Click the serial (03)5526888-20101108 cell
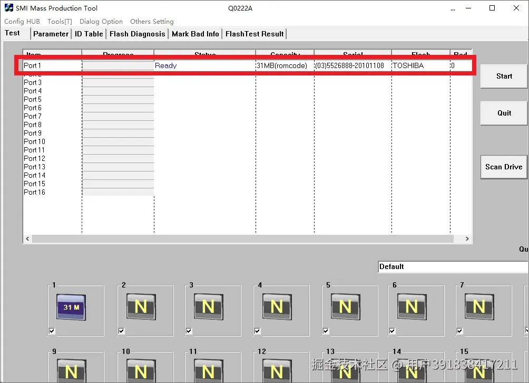Image resolution: width=529 pixels, height=383 pixels. 349,65
